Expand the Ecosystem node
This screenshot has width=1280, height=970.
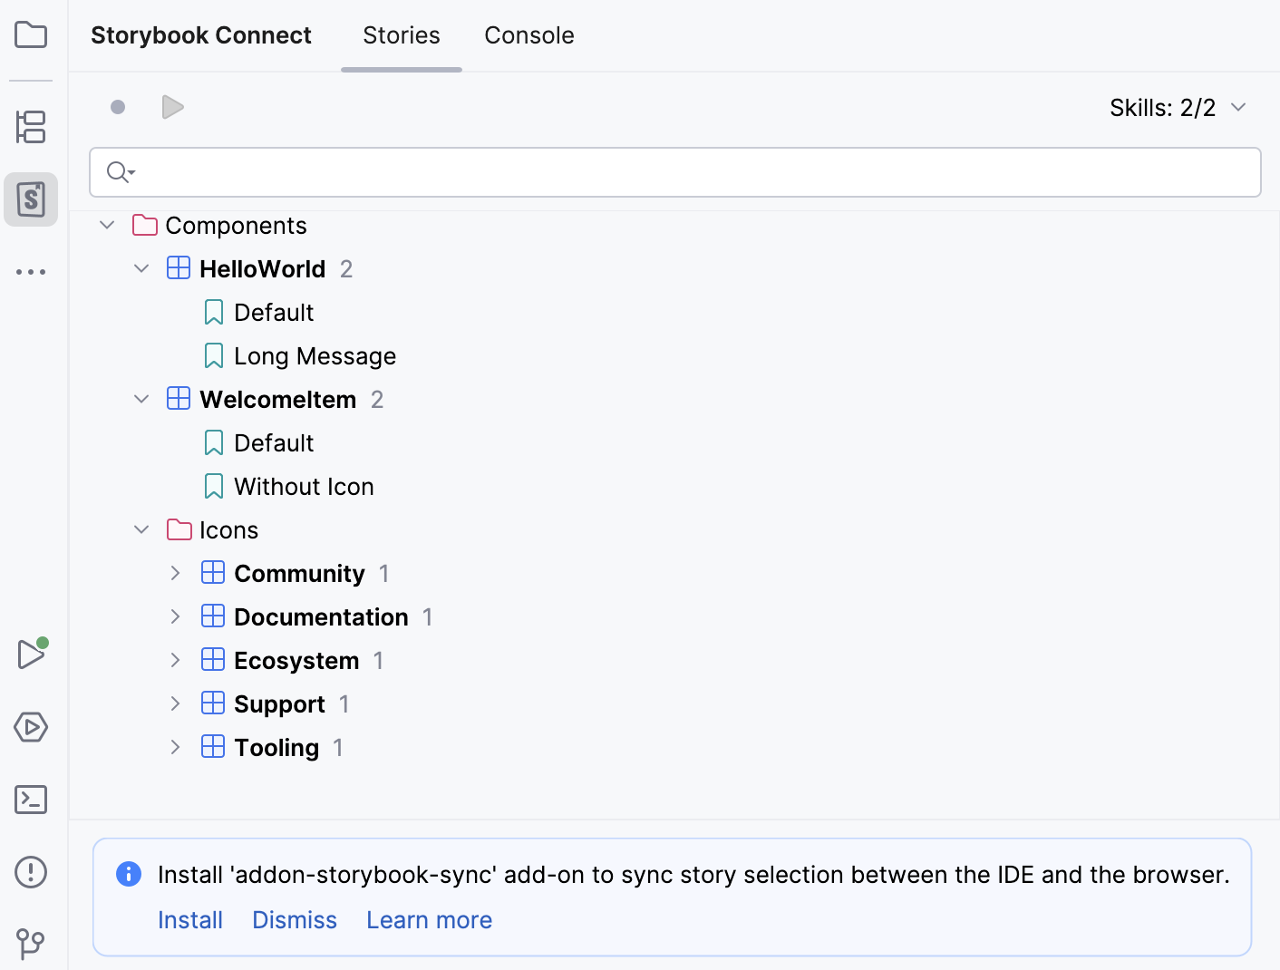[x=176, y=660]
